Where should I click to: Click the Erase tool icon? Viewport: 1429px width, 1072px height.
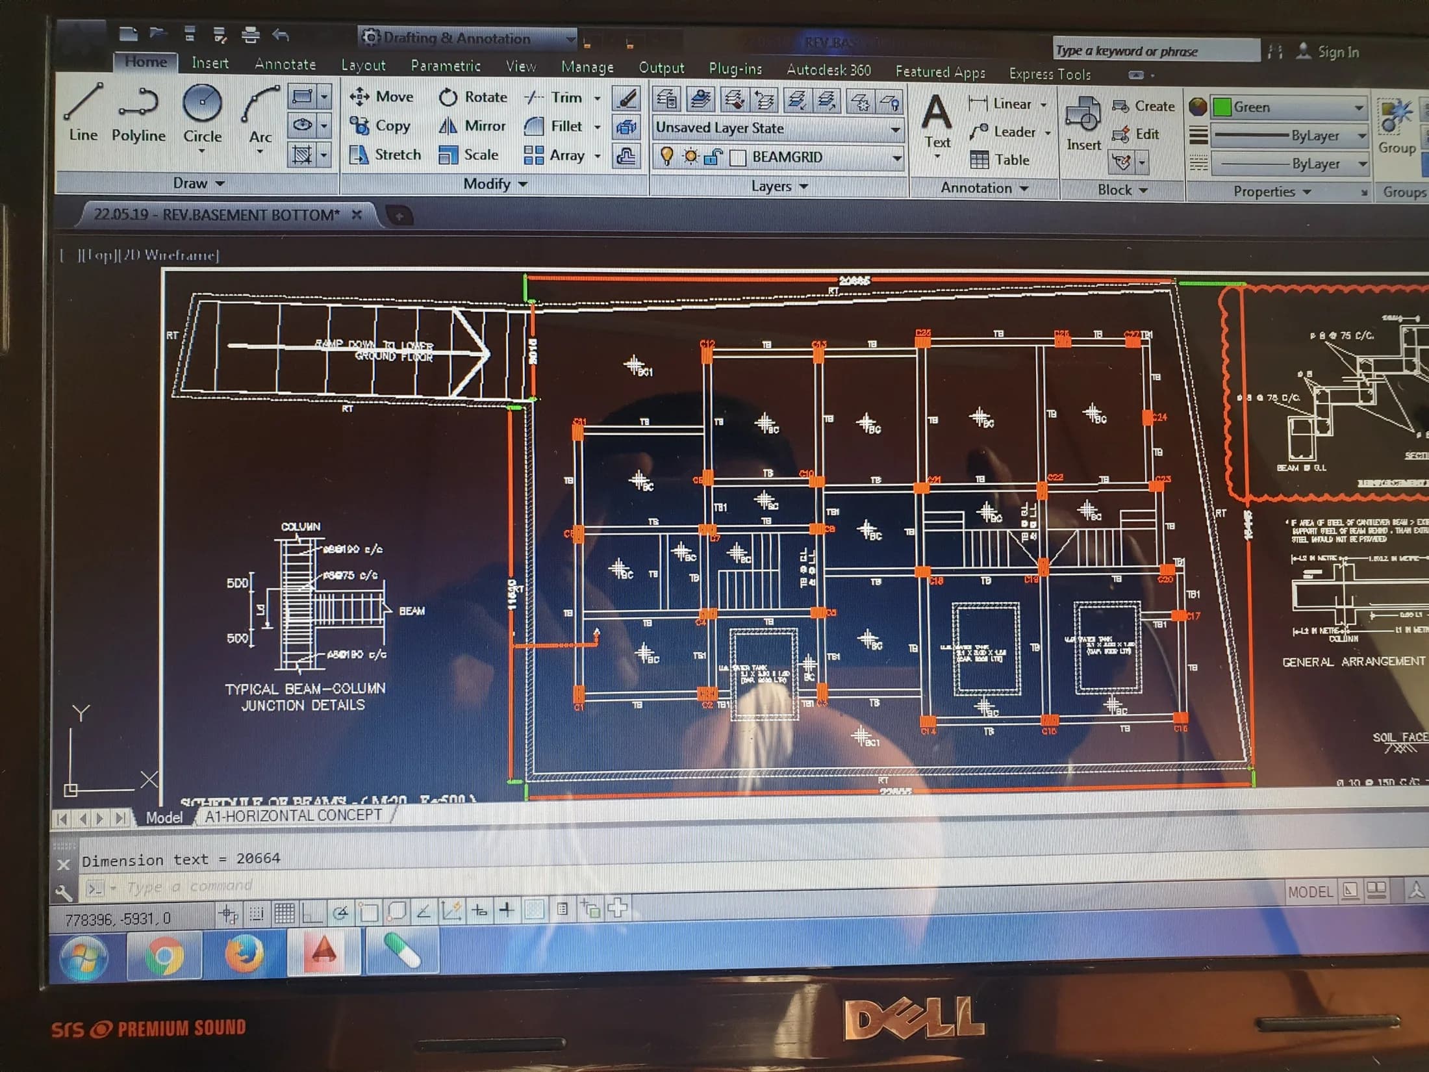[627, 99]
